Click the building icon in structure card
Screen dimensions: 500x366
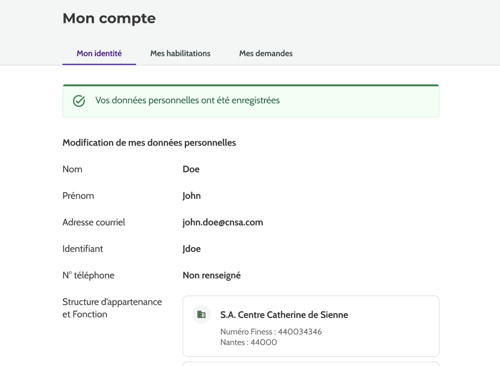click(x=201, y=315)
